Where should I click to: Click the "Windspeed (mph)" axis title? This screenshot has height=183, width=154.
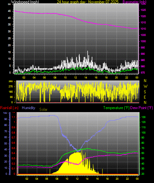pos(25,2)
